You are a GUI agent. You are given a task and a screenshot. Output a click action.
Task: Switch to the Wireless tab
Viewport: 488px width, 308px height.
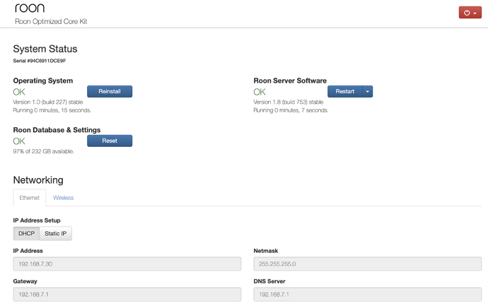pyautogui.click(x=63, y=198)
